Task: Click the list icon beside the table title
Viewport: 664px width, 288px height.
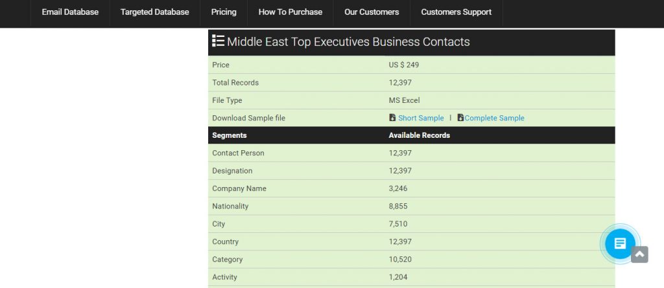Action: 218,41
